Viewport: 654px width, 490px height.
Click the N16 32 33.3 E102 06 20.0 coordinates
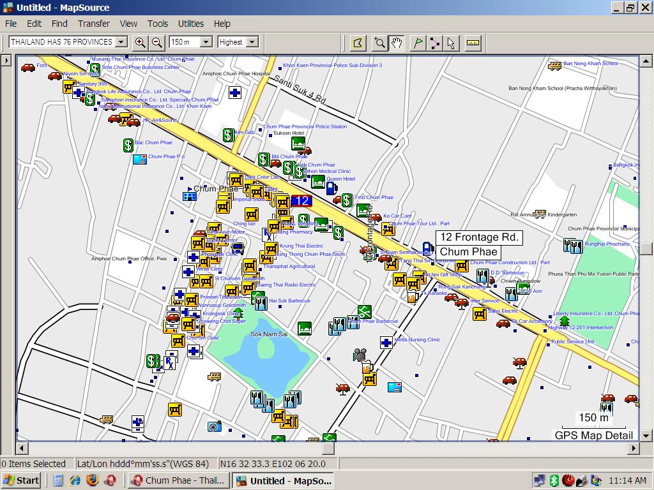click(x=273, y=464)
